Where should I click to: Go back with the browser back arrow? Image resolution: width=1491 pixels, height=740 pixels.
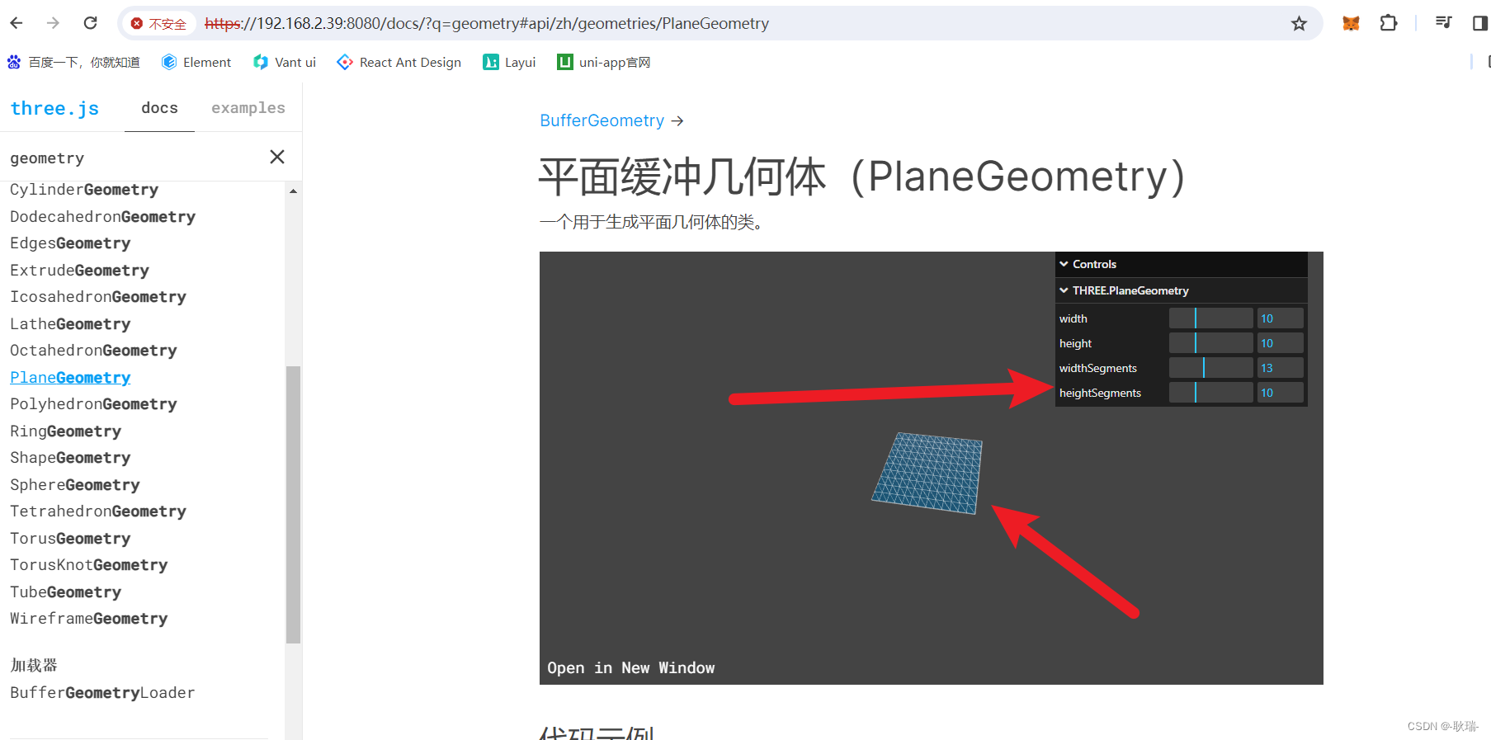[17, 23]
